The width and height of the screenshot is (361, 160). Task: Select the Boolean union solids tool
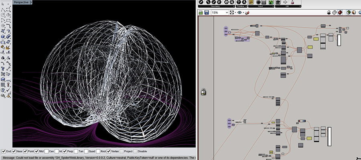8,36
